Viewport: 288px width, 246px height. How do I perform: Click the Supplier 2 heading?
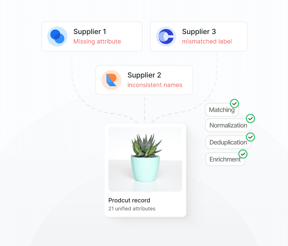144,75
